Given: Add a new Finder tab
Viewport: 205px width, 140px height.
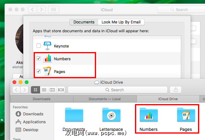Looking at the screenshot, I should (x=203, y=99).
